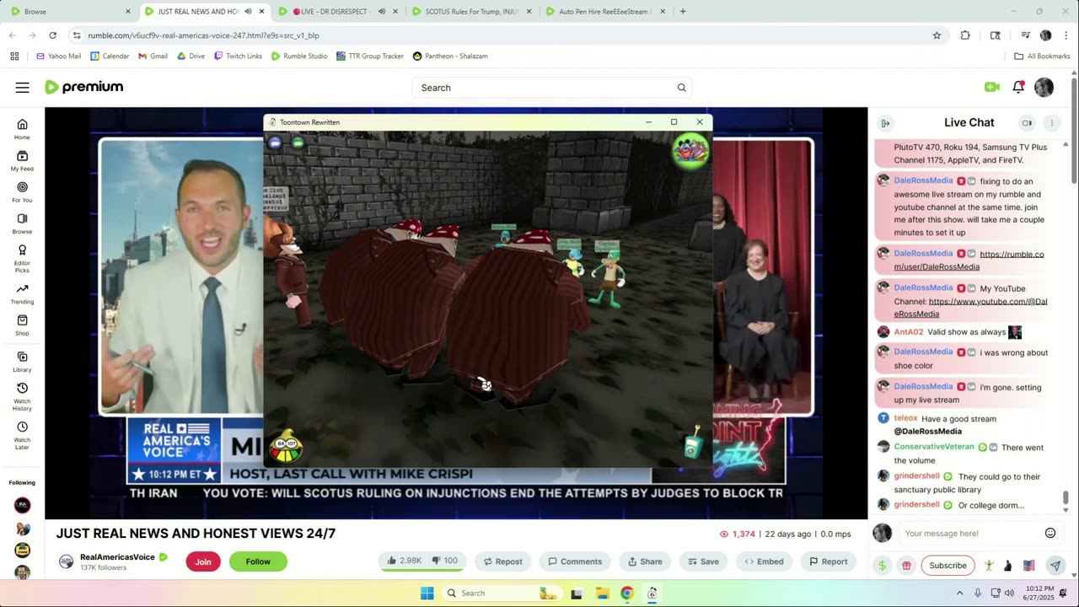Click the search magnifier icon
Image resolution: width=1079 pixels, height=607 pixels.
[681, 88]
